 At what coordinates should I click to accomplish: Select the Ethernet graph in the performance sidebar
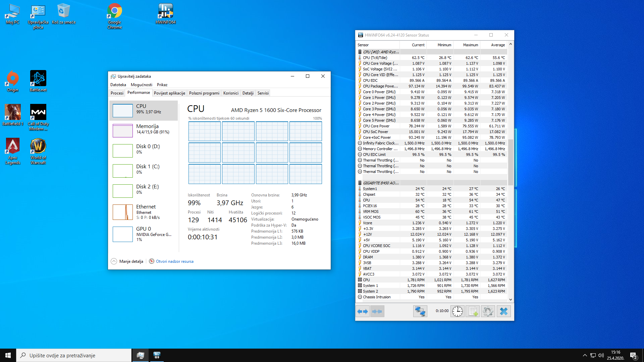click(123, 212)
